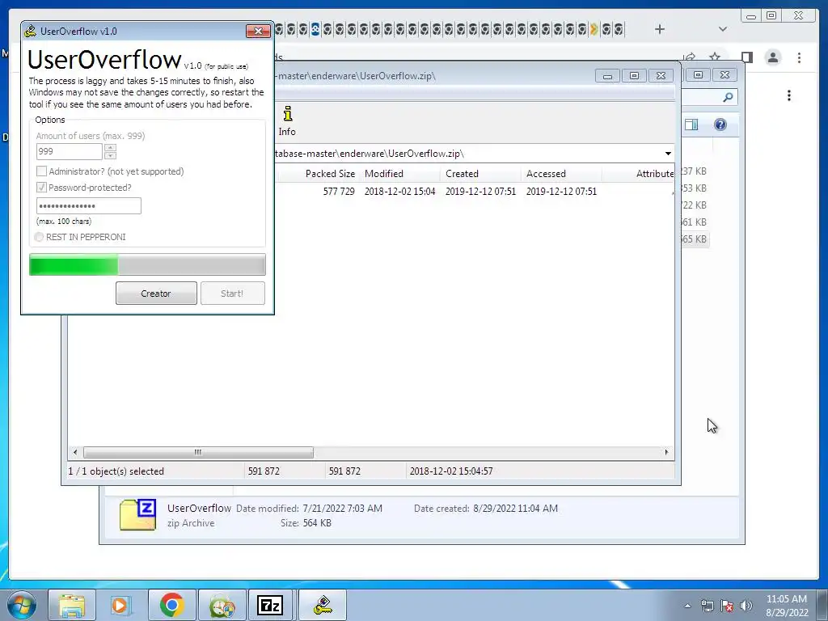Image resolution: width=828 pixels, height=621 pixels.
Task: Click packed size value 577 729
Action: click(x=339, y=191)
